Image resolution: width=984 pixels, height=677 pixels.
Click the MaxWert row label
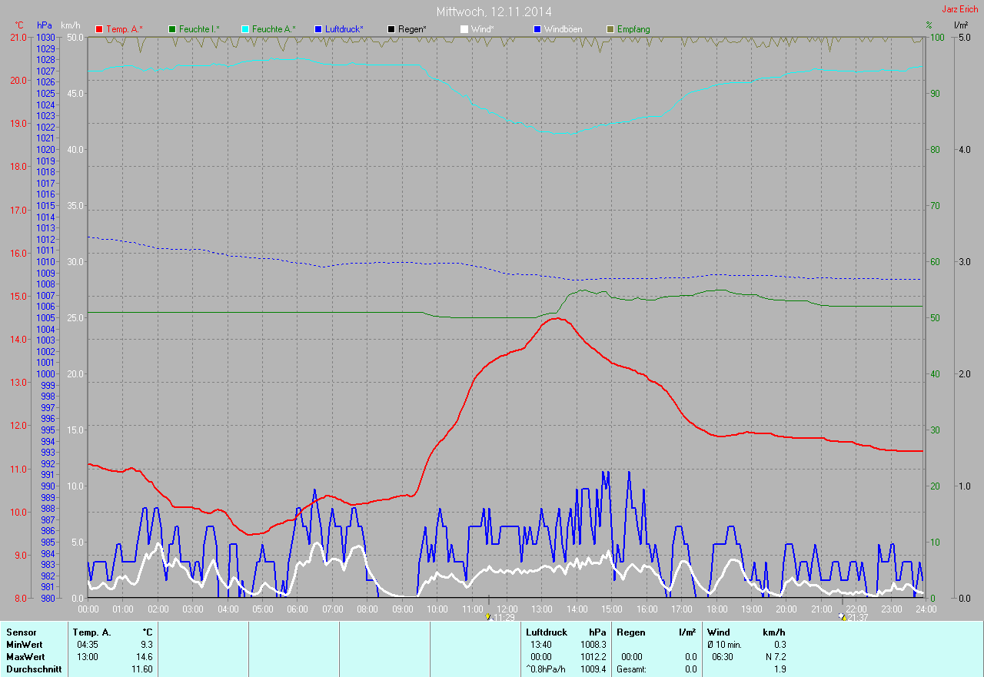click(25, 657)
